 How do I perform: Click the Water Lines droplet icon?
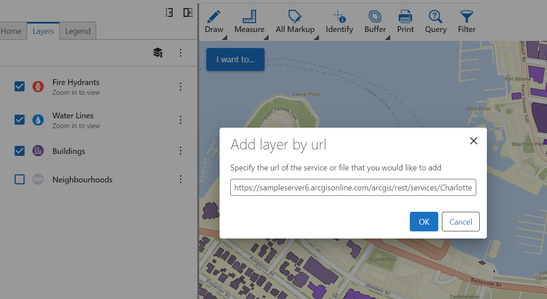38,120
